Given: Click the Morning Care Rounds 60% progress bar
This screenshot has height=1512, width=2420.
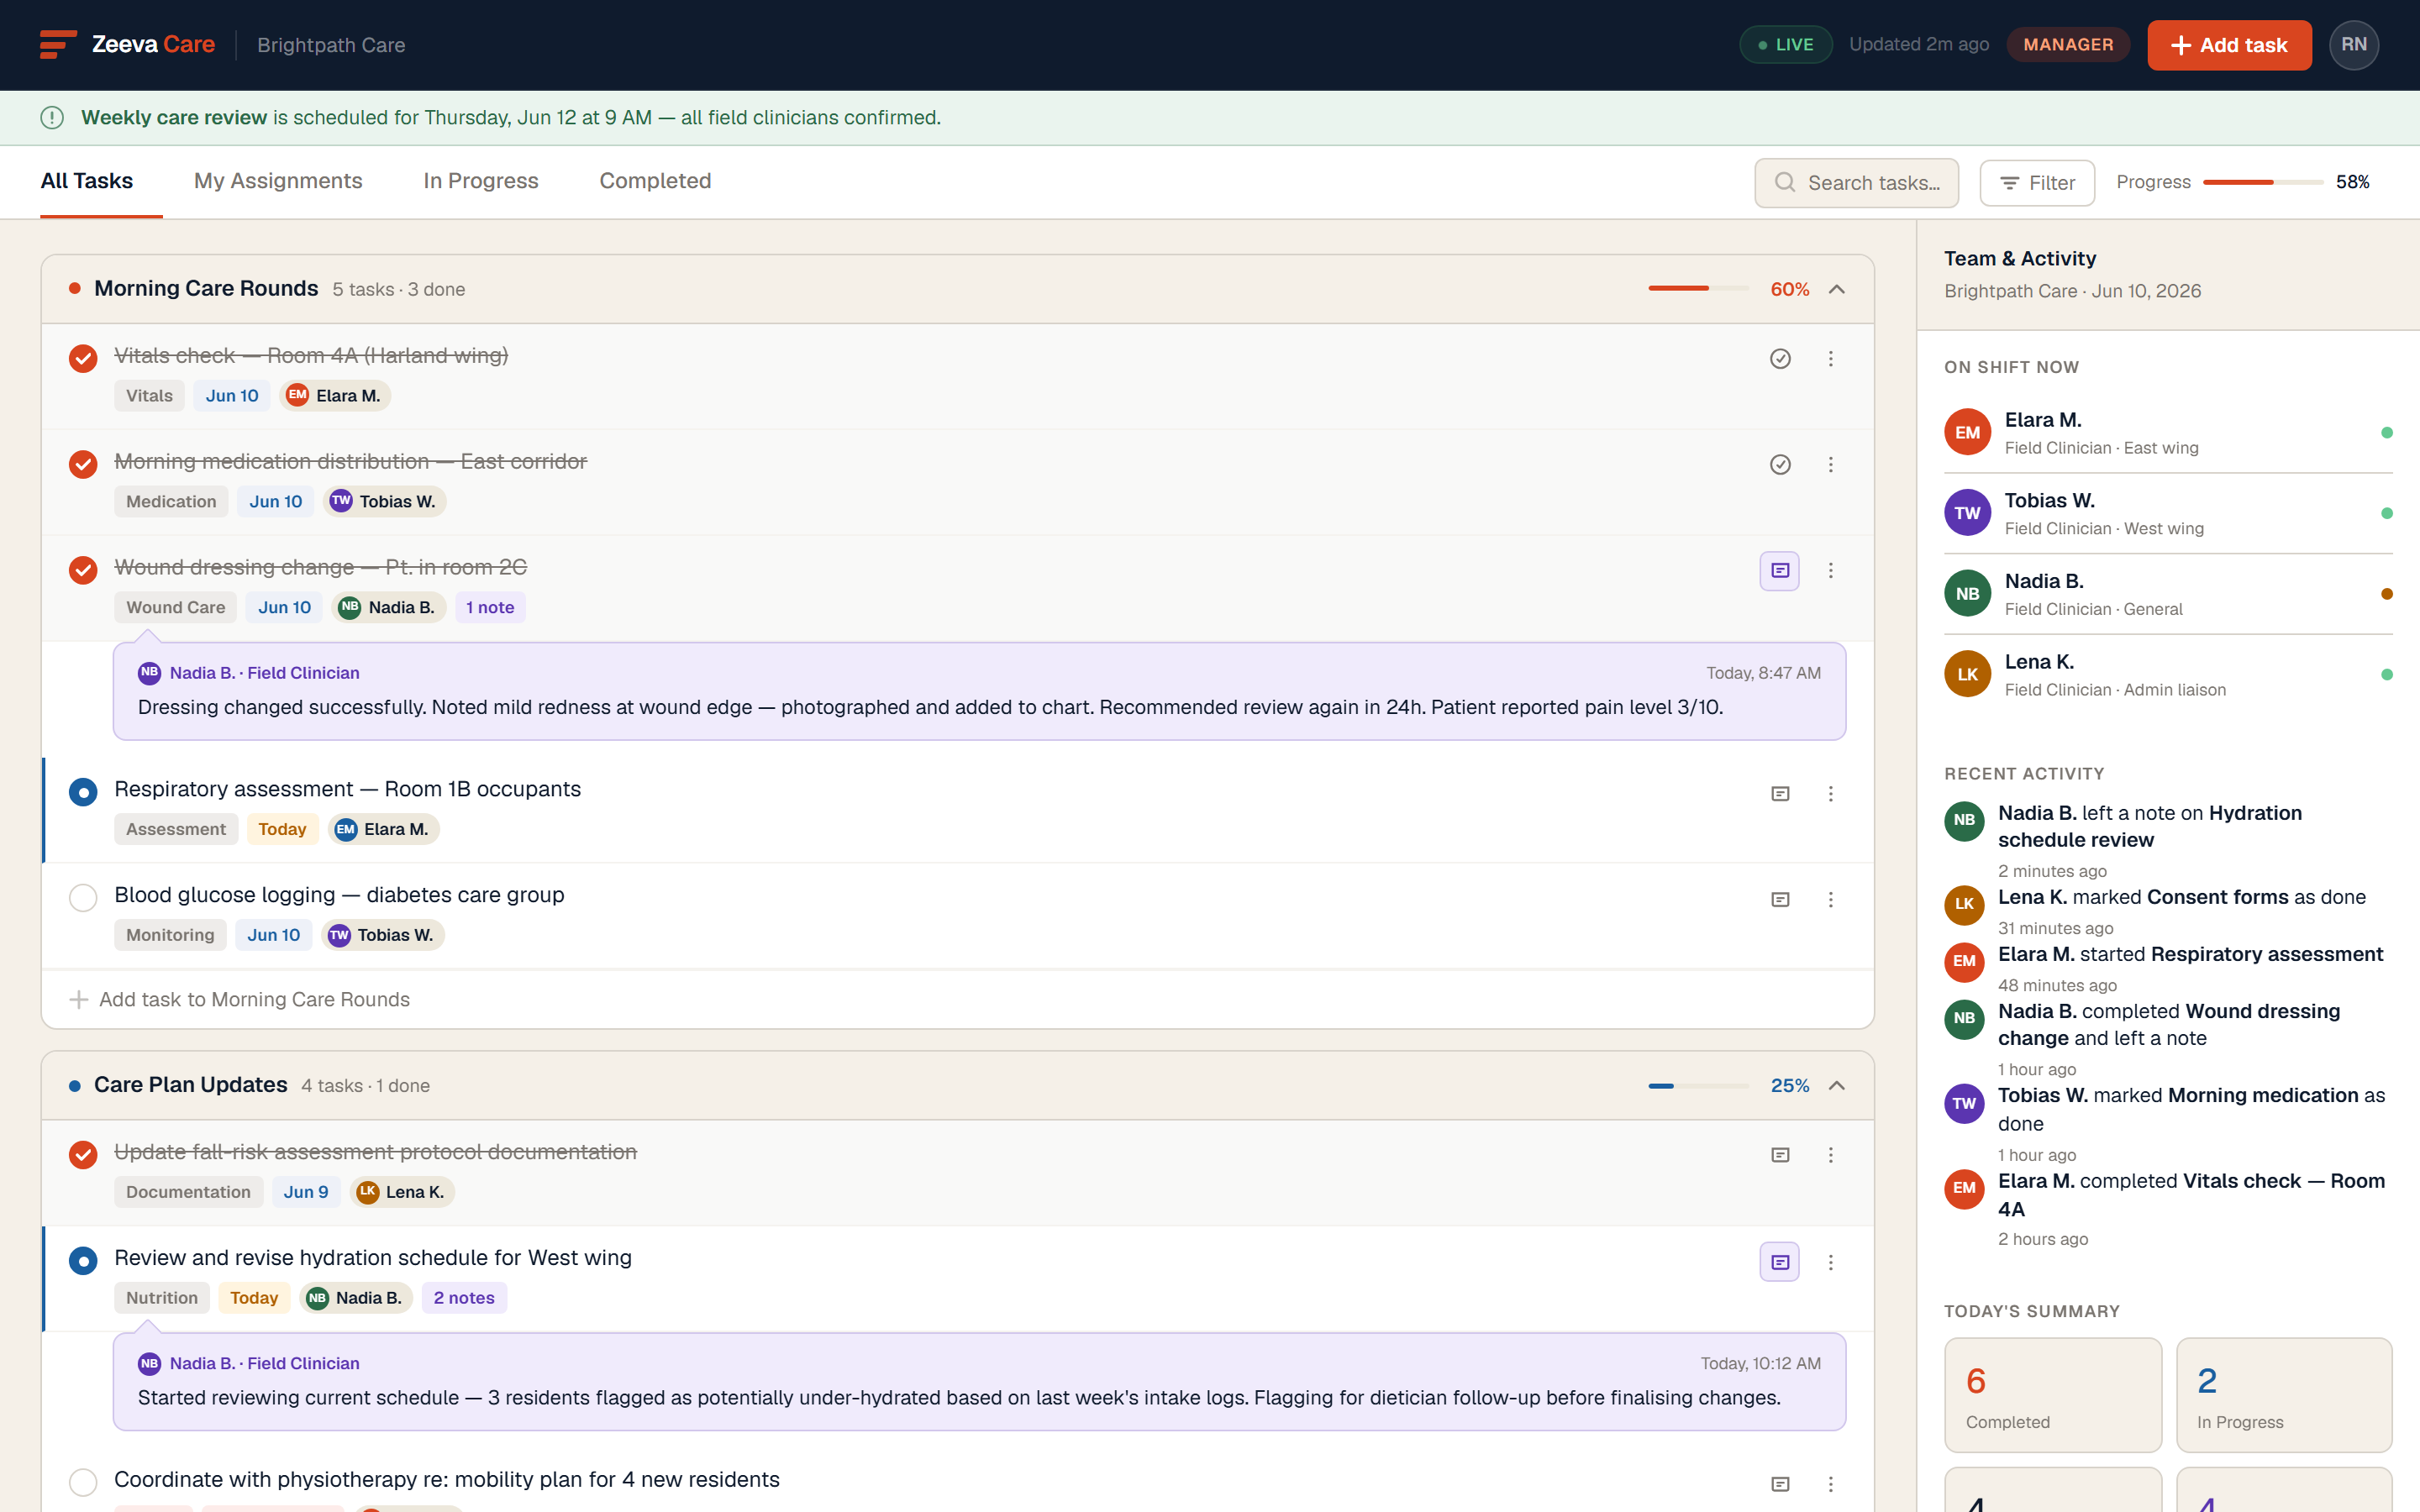Looking at the screenshot, I should pos(1699,289).
